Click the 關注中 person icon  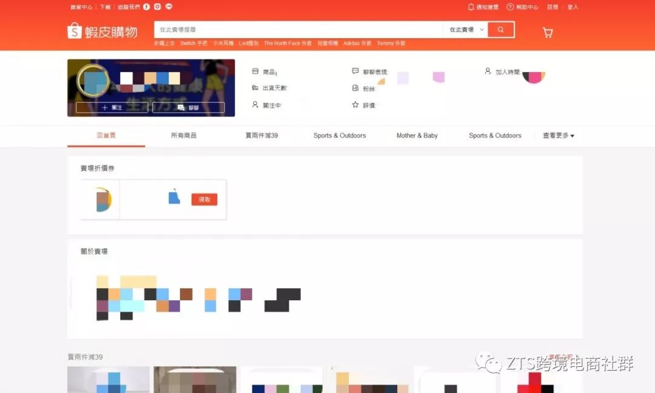click(255, 104)
